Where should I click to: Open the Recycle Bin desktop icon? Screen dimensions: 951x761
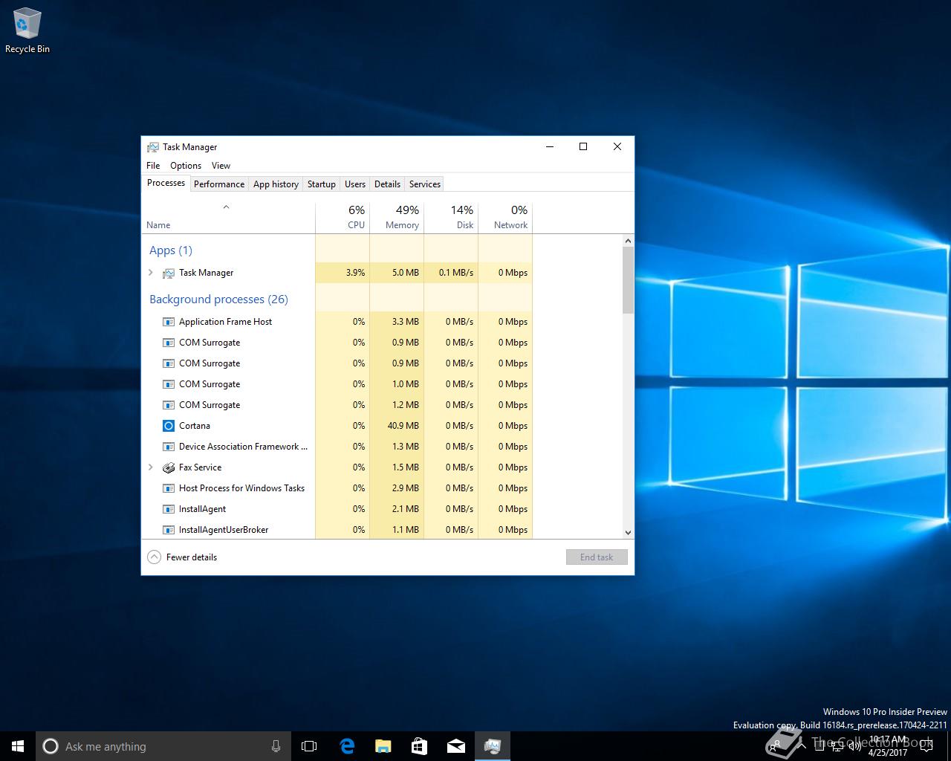(x=27, y=31)
